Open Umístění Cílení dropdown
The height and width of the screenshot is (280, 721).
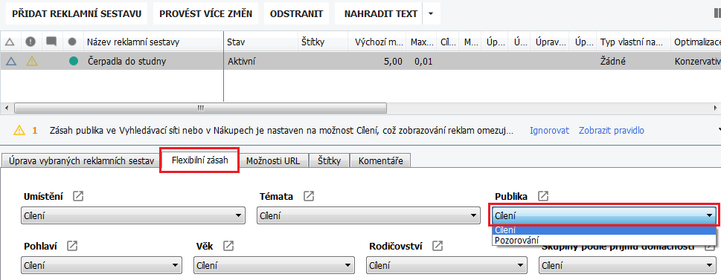[133, 215]
